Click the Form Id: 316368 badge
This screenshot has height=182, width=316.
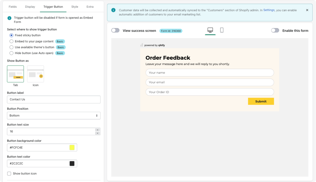pos(171,31)
